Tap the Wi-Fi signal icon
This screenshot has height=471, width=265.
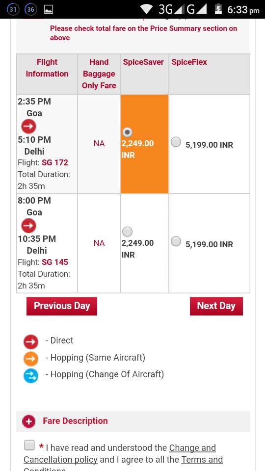[x=146, y=9]
